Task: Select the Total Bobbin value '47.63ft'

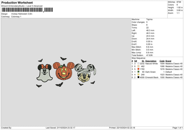Action: [x=149, y=55]
